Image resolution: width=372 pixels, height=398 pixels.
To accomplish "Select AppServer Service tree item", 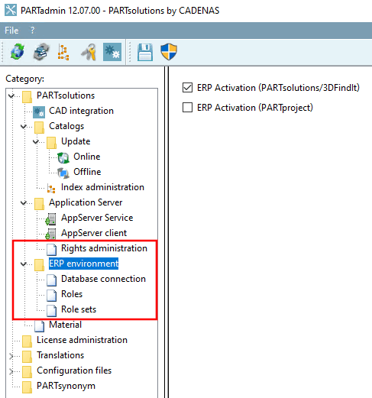I will (97, 218).
